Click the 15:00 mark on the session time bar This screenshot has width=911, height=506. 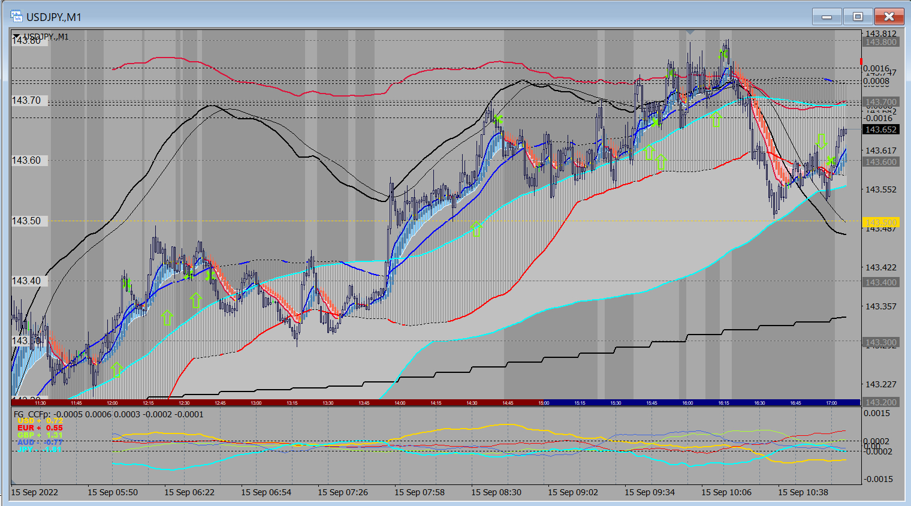coord(544,403)
